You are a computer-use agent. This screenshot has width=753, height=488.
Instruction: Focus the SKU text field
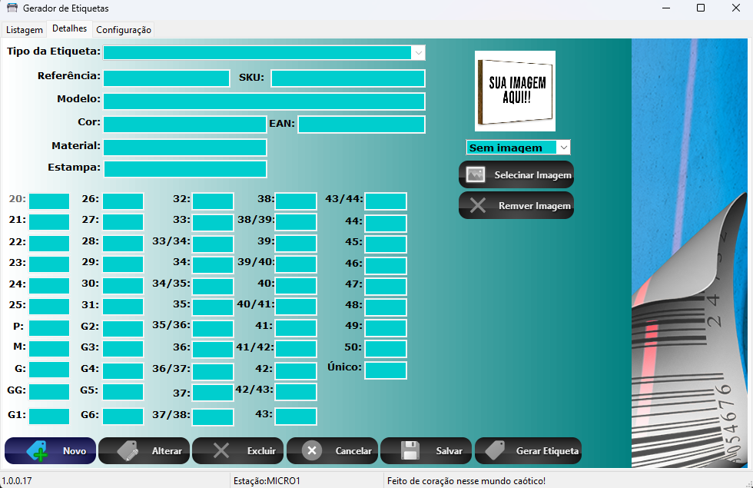[x=347, y=78]
